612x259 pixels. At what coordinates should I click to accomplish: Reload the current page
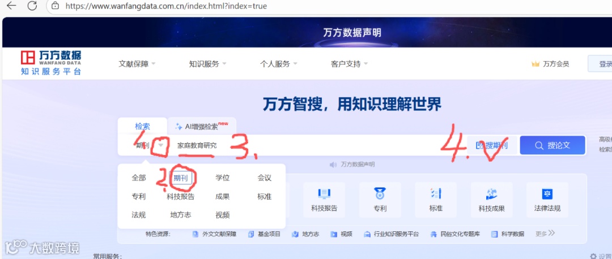click(x=32, y=6)
